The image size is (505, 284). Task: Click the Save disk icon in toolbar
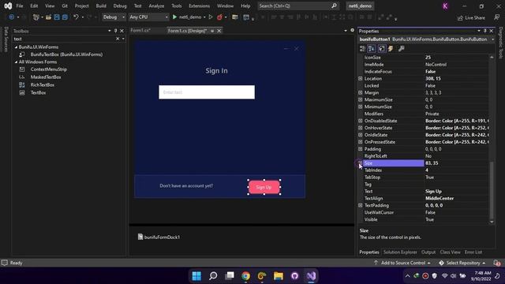(57, 17)
